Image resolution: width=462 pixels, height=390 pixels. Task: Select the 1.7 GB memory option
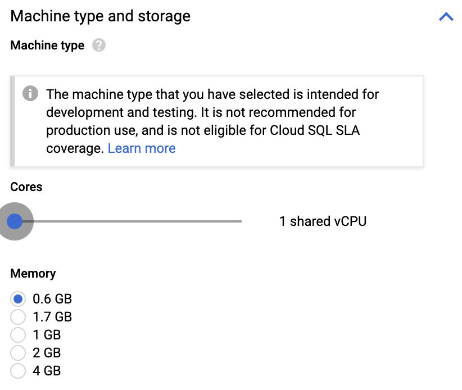click(x=18, y=317)
